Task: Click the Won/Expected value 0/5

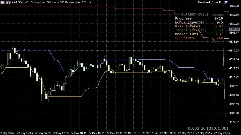Action: point(220,22)
